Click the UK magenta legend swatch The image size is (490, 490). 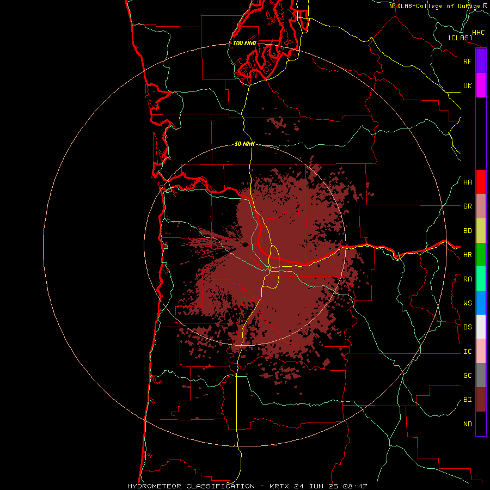tap(481, 85)
